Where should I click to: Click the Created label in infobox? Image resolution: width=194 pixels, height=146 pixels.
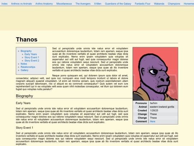pyautogui.click(x=142, y=111)
